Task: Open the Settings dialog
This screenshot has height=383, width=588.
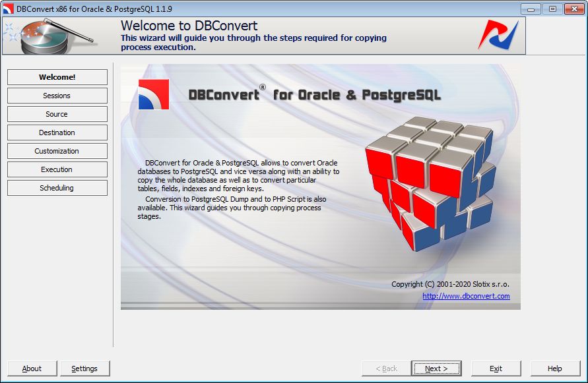Action: (85, 368)
